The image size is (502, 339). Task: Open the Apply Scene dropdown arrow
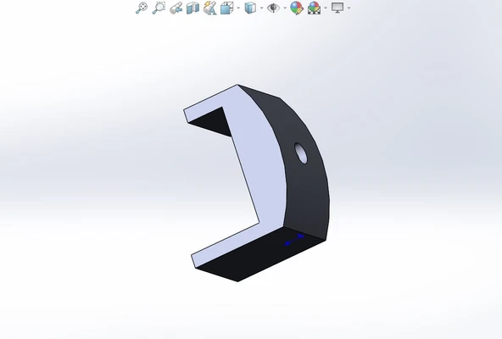[326, 8]
